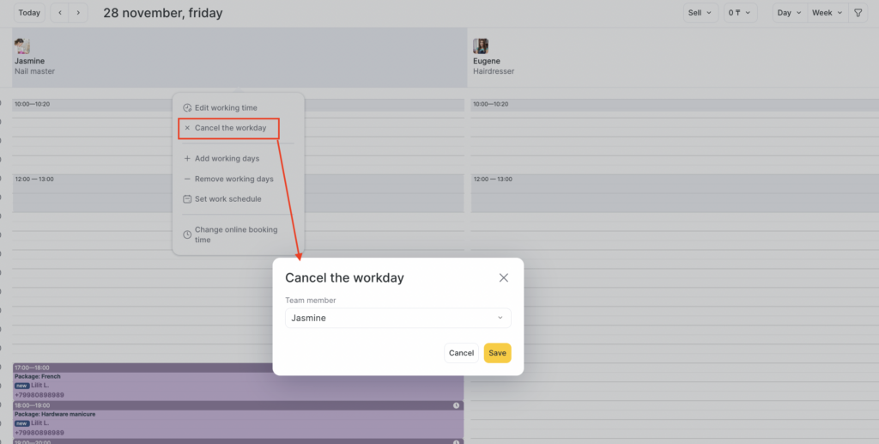This screenshot has width=879, height=444.
Task: Go to next day arrow
Action: 79,13
